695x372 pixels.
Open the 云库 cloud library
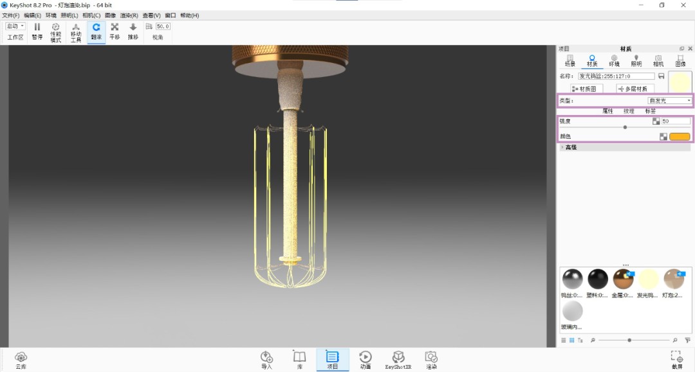pyautogui.click(x=21, y=359)
